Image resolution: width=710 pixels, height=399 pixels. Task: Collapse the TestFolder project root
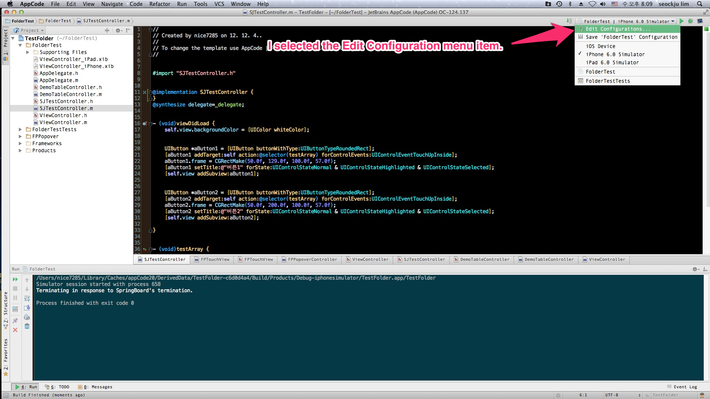point(13,38)
